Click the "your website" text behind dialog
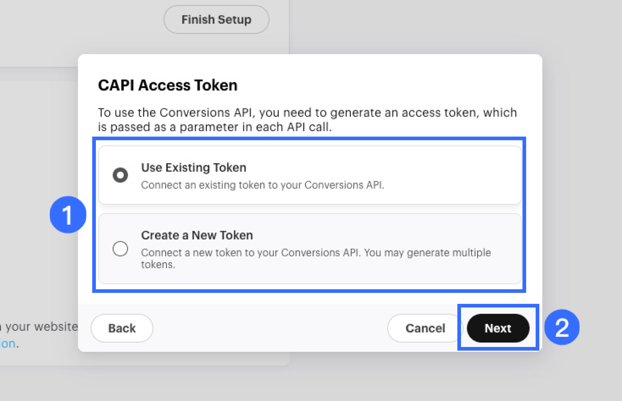622x401 pixels. click(x=41, y=326)
